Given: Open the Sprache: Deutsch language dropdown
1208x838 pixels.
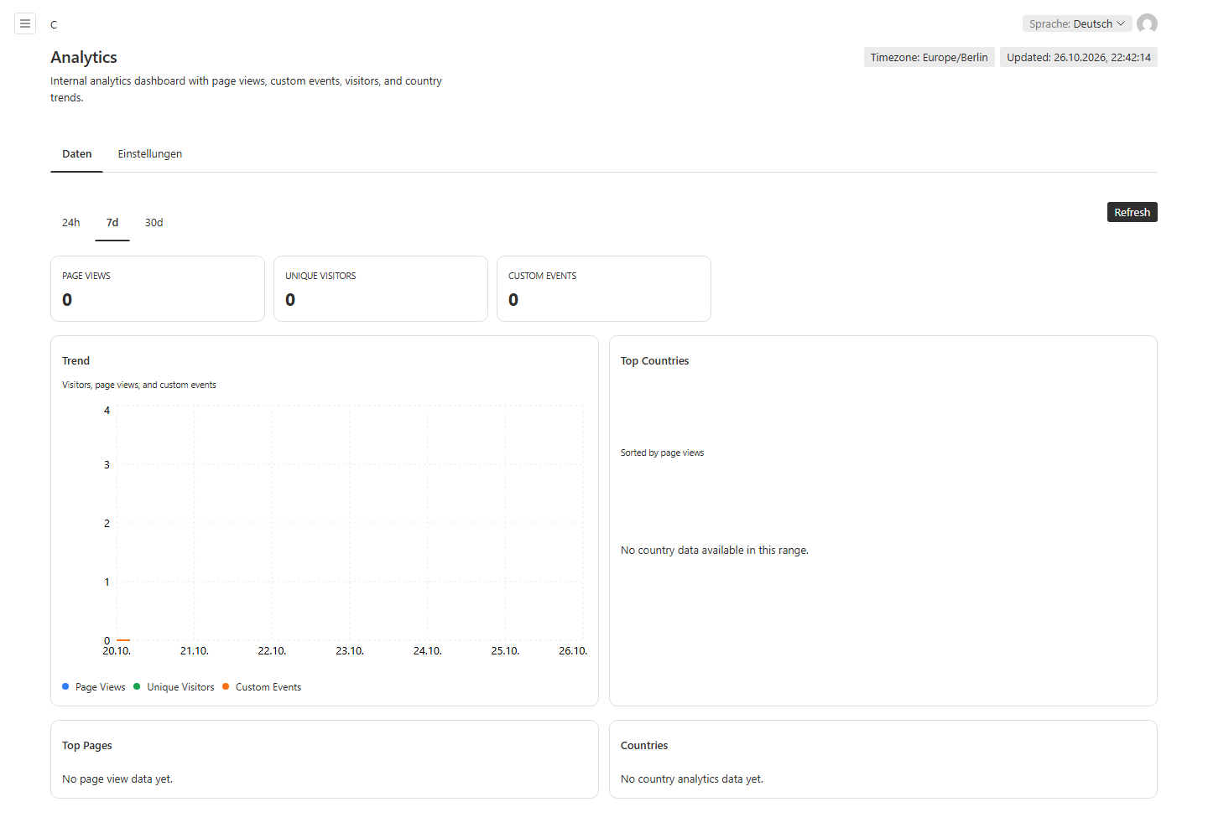Looking at the screenshot, I should pyautogui.click(x=1077, y=23).
